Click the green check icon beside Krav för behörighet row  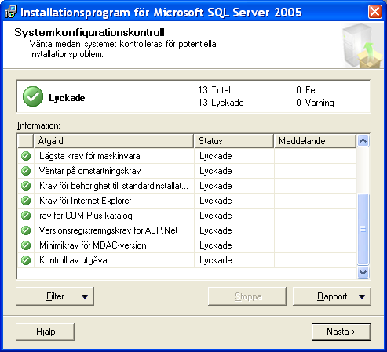(x=26, y=186)
